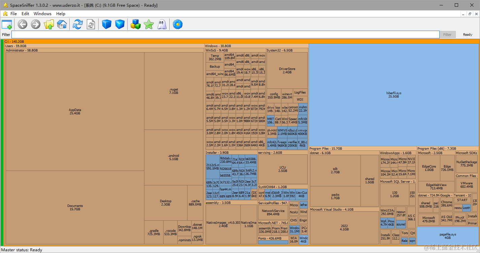Screen dimensions: 480x253
Task: Click the blue flower donate icon
Action: pyautogui.click(x=177, y=24)
